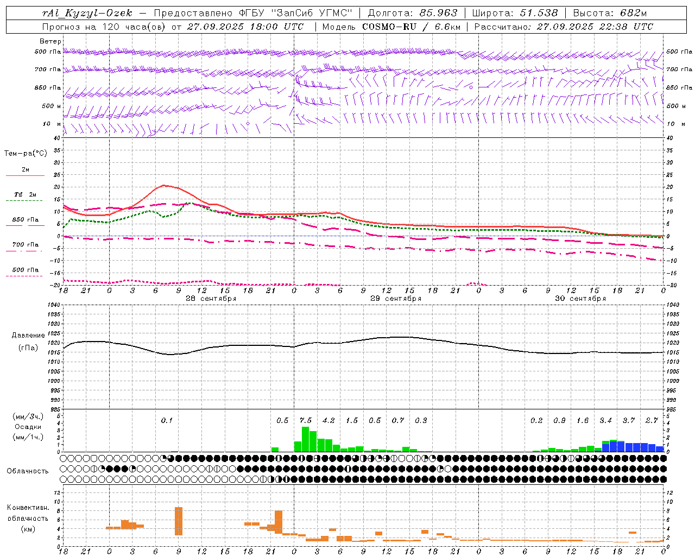This screenshot has width=695, height=556.
Task: Click "Прогноз на 120 часа(ов)" header text
Action: coord(104,27)
